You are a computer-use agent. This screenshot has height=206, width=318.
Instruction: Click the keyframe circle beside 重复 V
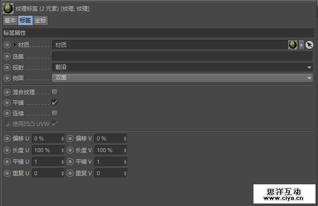click(x=70, y=173)
